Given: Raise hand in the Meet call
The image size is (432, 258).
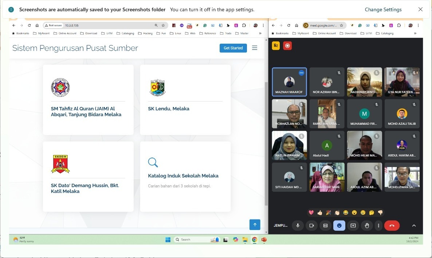Looking at the screenshot, I should tap(367, 226).
